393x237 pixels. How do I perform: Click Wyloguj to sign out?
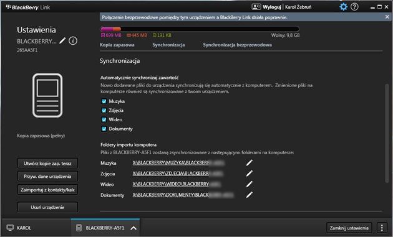coord(272,7)
